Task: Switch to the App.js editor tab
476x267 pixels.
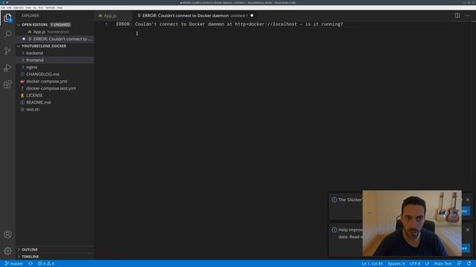Action: tap(113, 16)
